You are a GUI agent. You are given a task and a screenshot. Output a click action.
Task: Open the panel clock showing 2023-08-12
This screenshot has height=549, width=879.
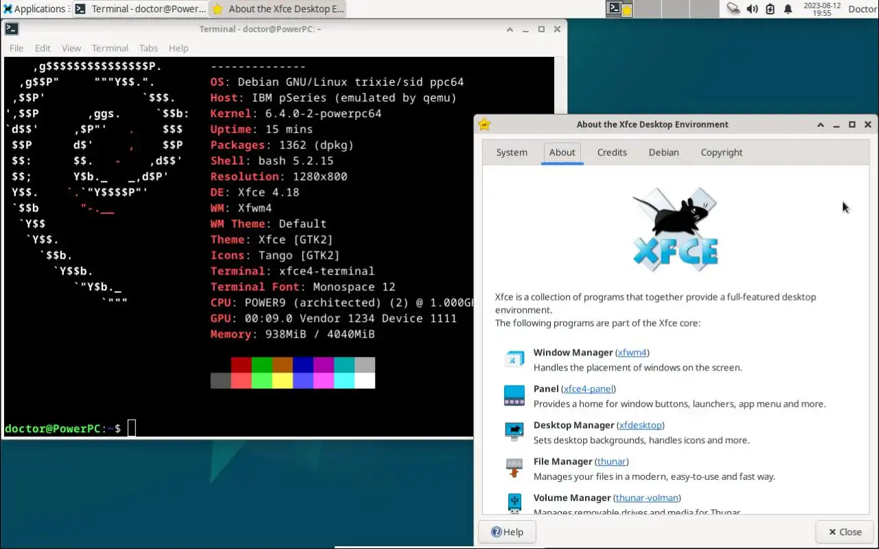822,9
